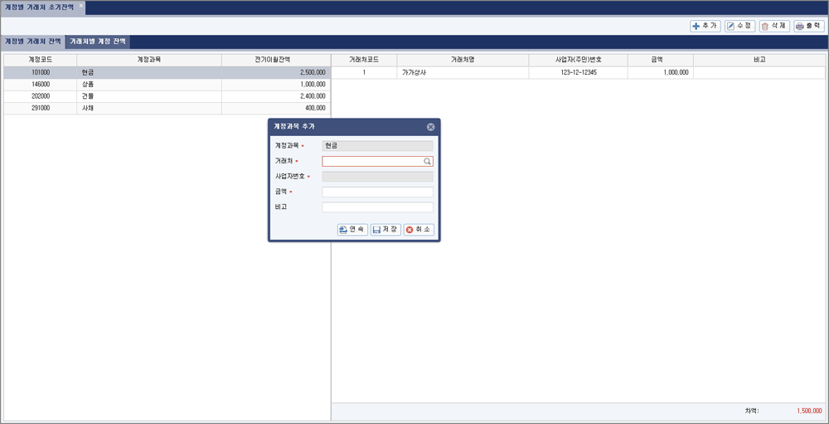Click the 연속 button in the dialog
Viewport: 829px width, 424px height.
352,230
